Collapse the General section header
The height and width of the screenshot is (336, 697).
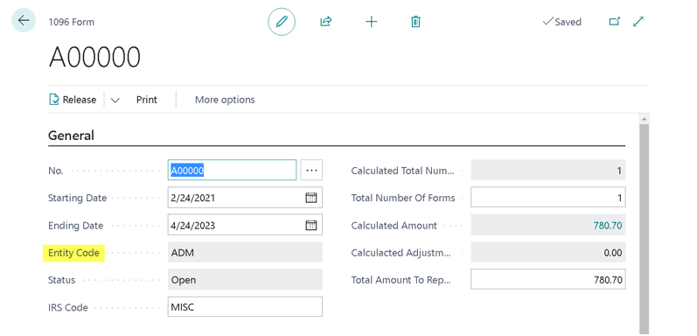pyautogui.click(x=71, y=136)
